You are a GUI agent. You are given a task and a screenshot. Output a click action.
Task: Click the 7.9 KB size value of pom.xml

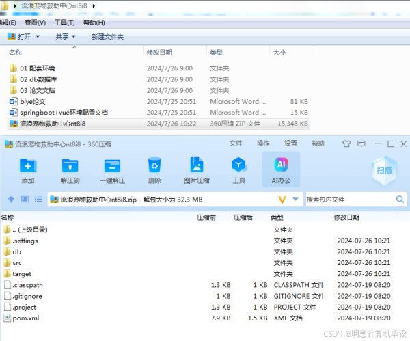point(221,318)
